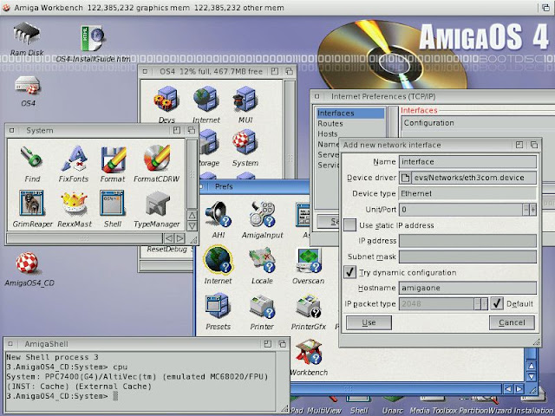Enable Use static IP address checkbox
555x416 pixels.
click(349, 225)
